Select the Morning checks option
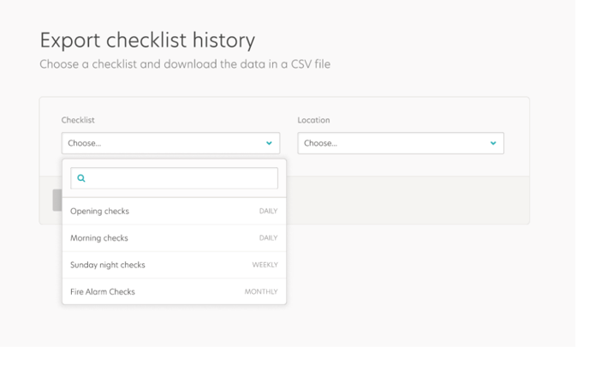This screenshot has width=589, height=365. (x=175, y=238)
